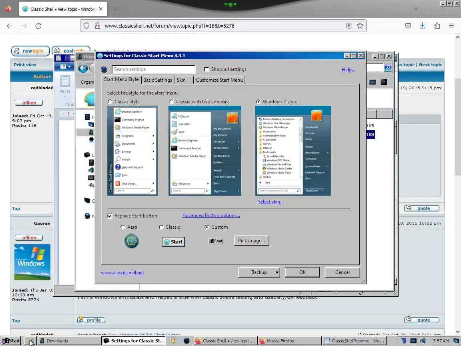Click the forum newtopic button
Screen dimensions: 461x346
[x=30, y=51]
